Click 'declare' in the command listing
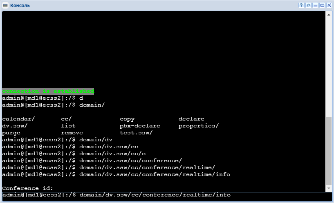The height and width of the screenshot is (203, 334). click(191, 119)
